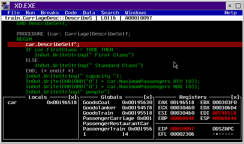Maximize the XD.EXE window
This screenshot has width=244, height=144.
(238, 6)
